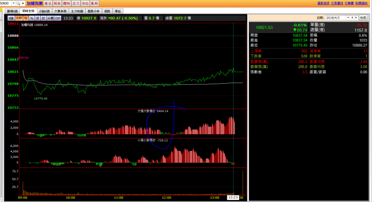This screenshot has width=372, height=202.
Task: Toggle the chart option button left of 分價
Action: point(43,18)
